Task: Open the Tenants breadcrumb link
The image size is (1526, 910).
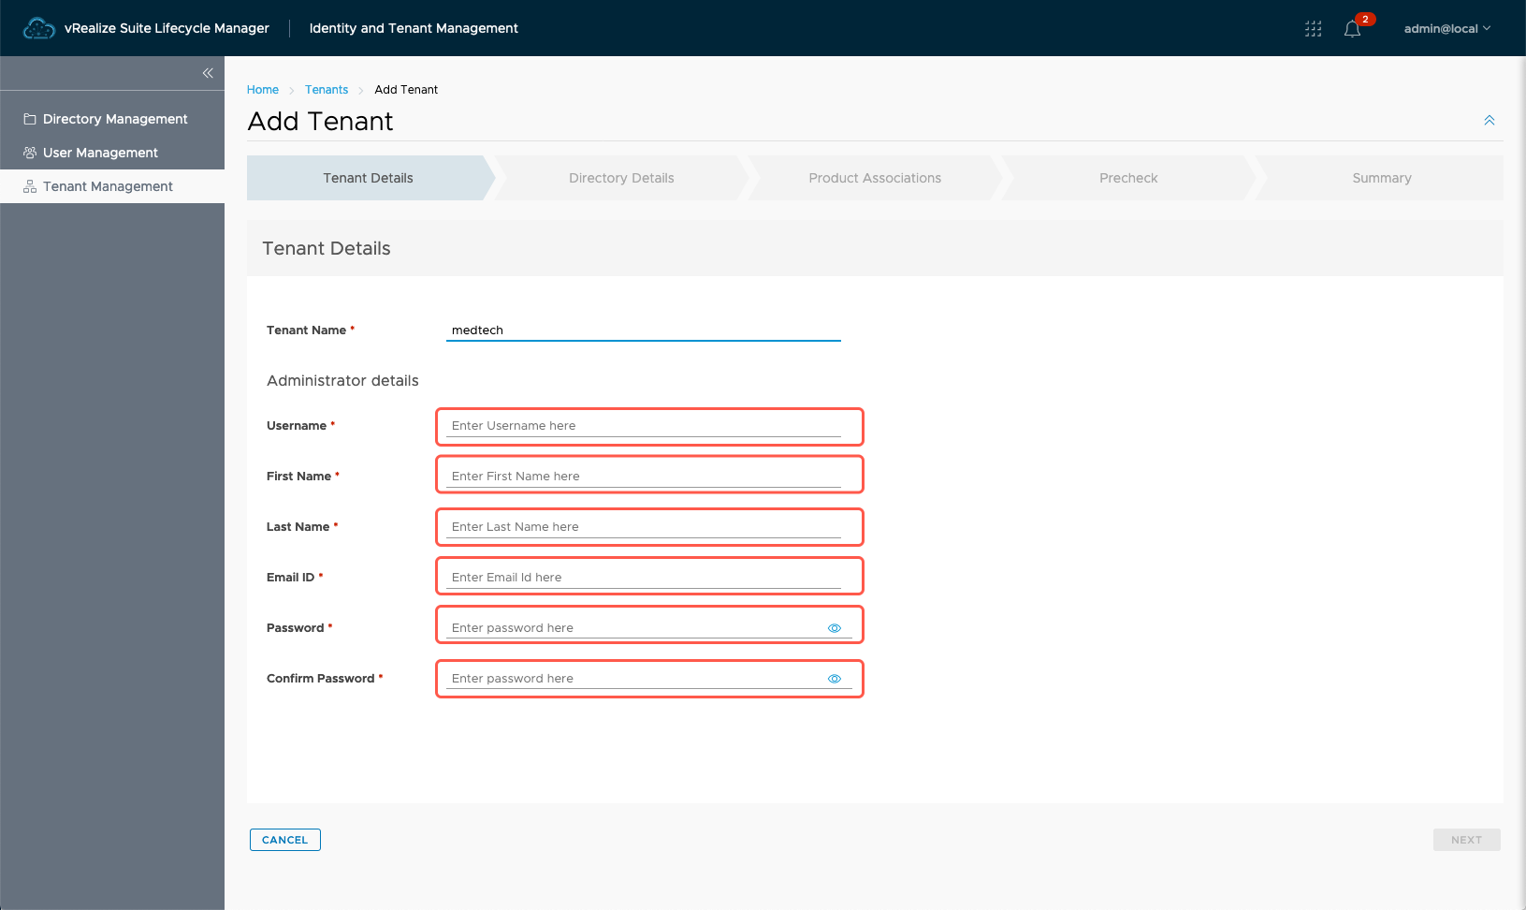Action: tap(327, 90)
